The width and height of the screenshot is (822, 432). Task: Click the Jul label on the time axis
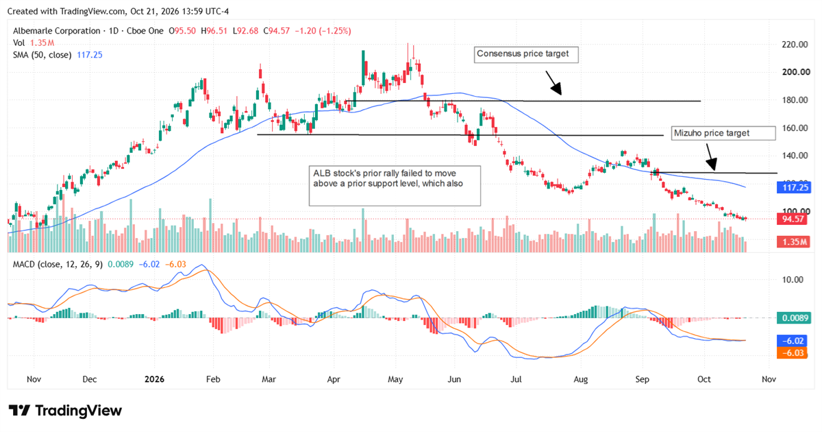click(516, 378)
